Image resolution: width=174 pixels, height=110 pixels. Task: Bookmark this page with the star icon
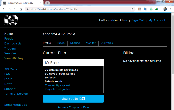(x=132, y=9)
